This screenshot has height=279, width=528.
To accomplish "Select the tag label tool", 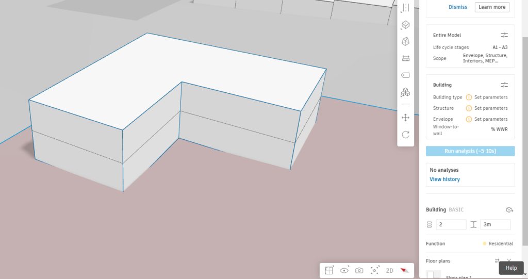I will [x=405, y=75].
